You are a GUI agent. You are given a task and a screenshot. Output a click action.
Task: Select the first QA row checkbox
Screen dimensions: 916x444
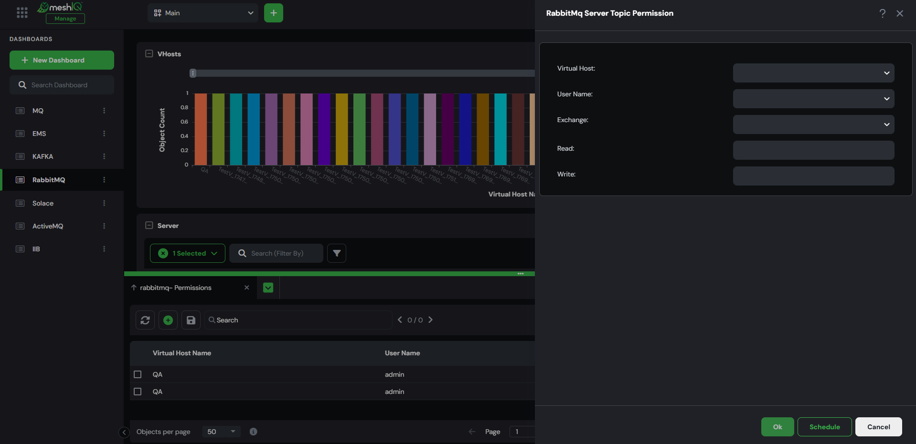pyautogui.click(x=138, y=374)
